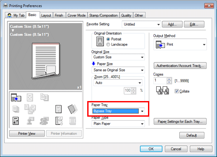
Task: Click the highlighted Bypass Tray value
Action: pyautogui.click(x=115, y=111)
